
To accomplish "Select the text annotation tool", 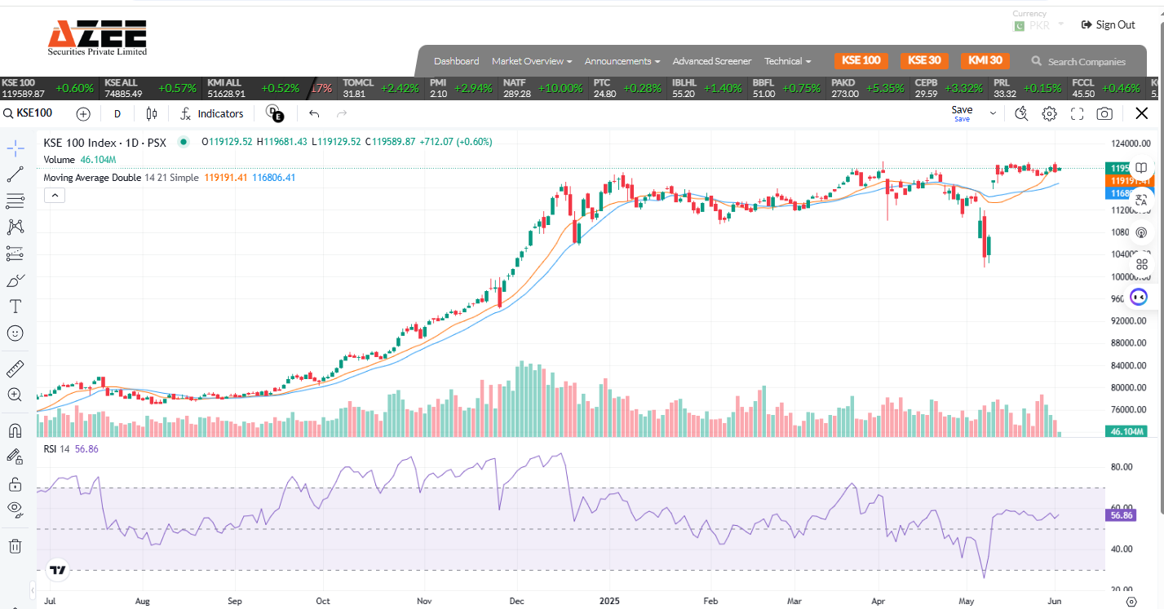I will click(15, 307).
